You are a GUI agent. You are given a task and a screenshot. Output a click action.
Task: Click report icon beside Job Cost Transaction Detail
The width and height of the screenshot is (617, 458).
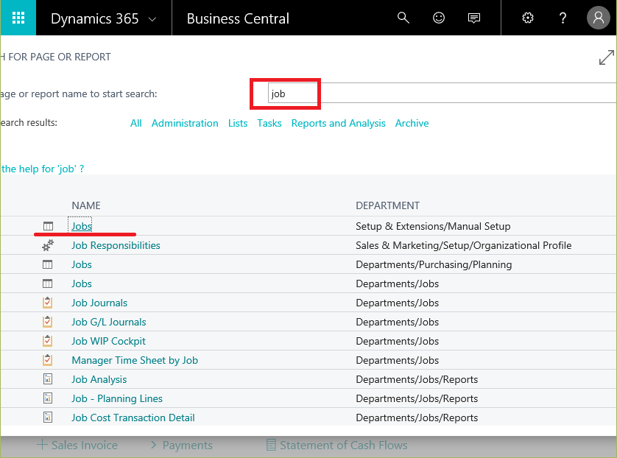48,417
